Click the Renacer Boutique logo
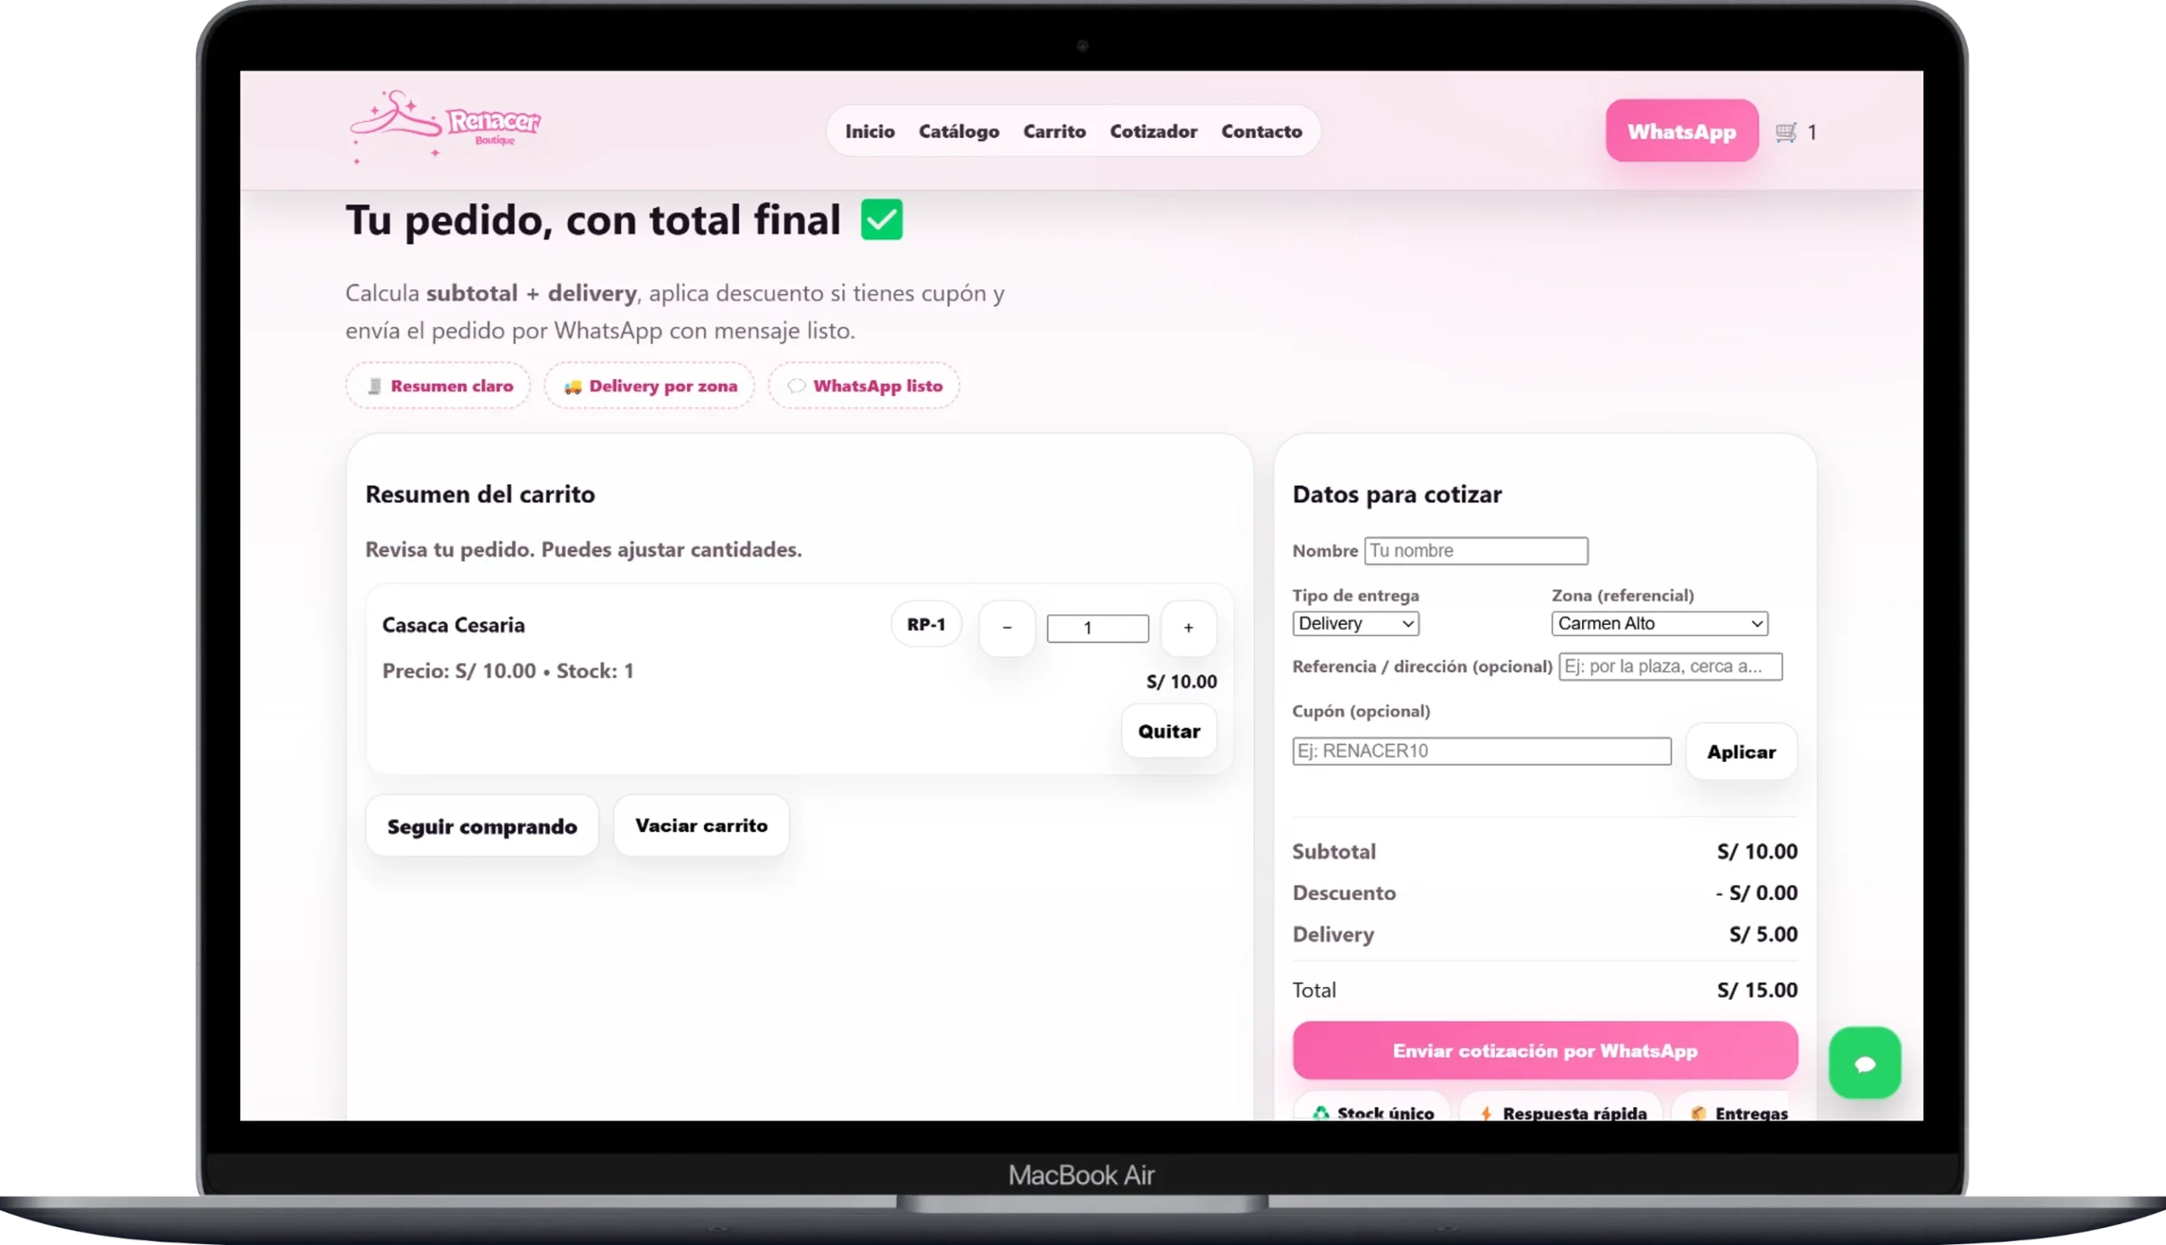The height and width of the screenshot is (1245, 2166). pos(446,127)
